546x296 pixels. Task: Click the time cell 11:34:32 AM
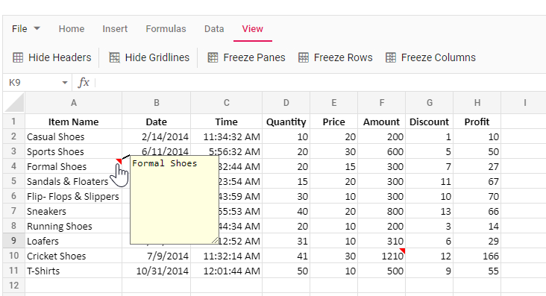226,136
